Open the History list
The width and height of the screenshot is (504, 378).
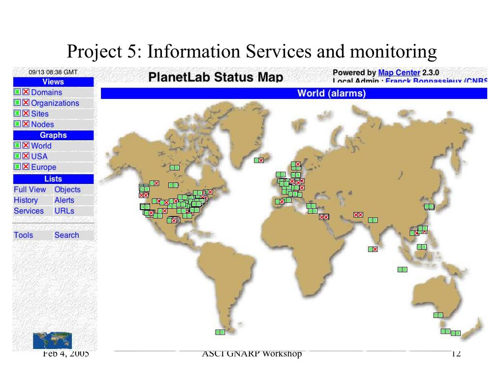pyautogui.click(x=26, y=200)
